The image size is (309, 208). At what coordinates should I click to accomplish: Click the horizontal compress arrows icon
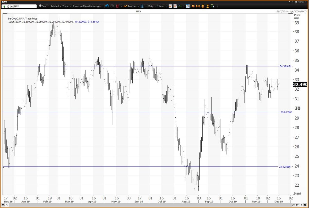pyautogui.click(x=198, y=6)
